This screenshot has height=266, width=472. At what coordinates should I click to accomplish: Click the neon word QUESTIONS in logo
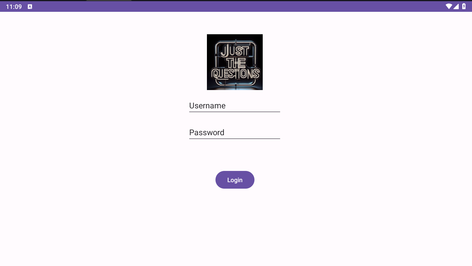pos(235,74)
